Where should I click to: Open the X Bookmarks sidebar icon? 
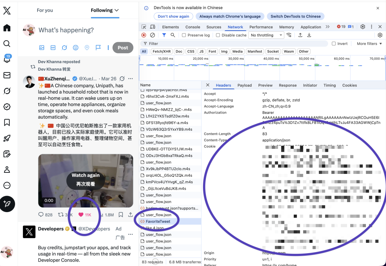click(7, 122)
